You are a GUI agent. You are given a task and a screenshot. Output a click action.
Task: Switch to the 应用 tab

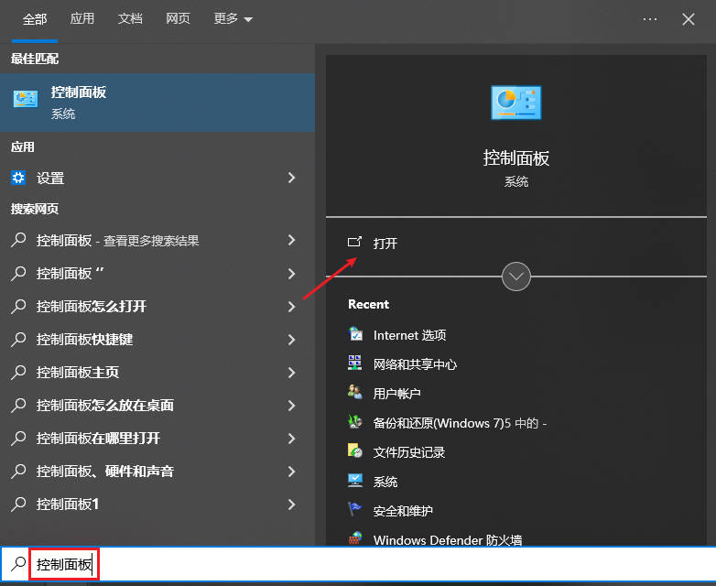tap(82, 18)
